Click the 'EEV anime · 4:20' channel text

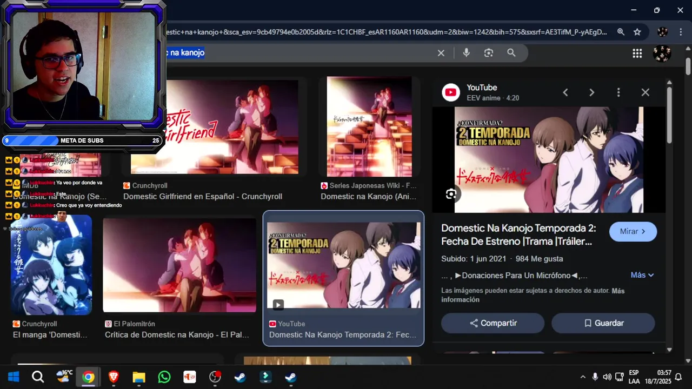493,98
